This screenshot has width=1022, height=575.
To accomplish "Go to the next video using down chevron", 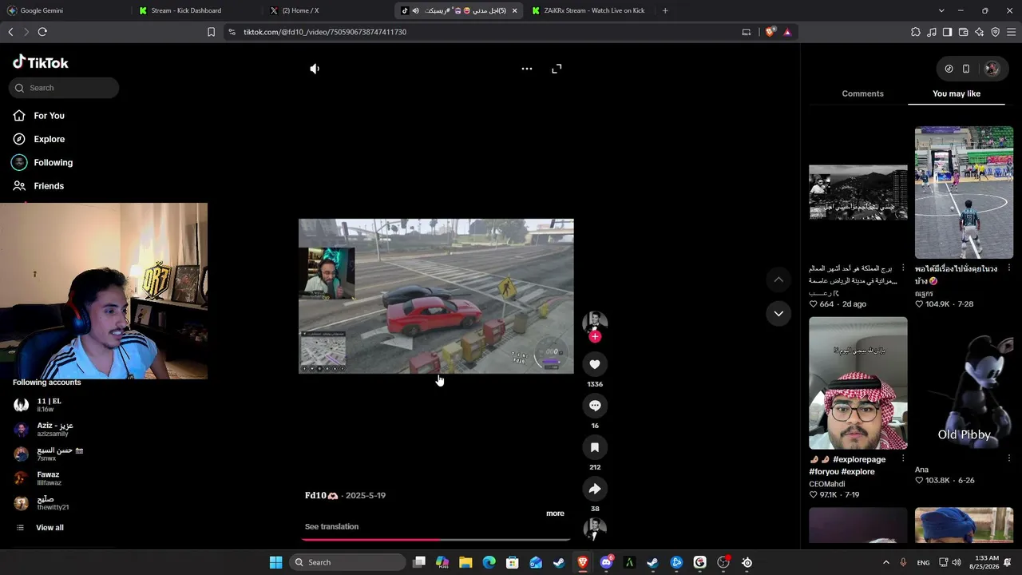I will click(778, 314).
